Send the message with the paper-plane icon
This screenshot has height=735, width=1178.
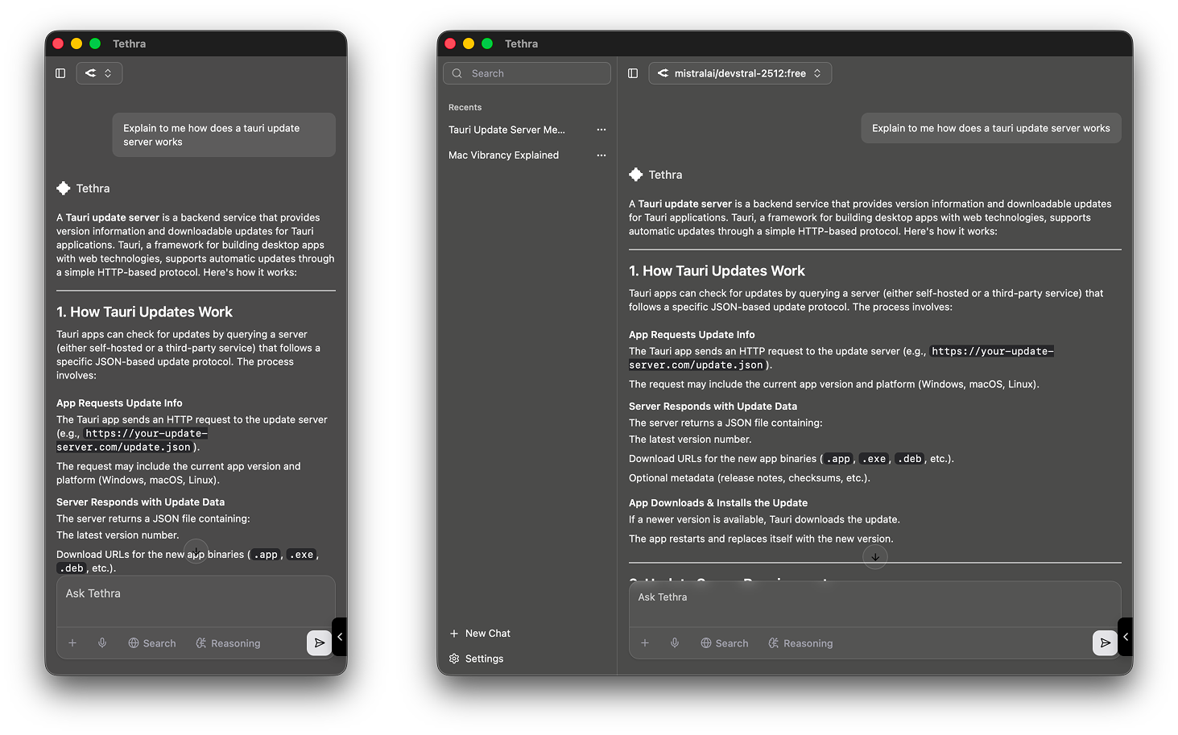[1105, 642]
